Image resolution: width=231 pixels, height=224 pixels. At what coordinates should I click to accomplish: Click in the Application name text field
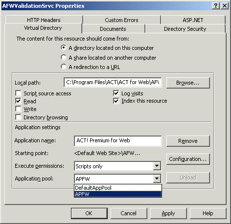click(x=118, y=141)
